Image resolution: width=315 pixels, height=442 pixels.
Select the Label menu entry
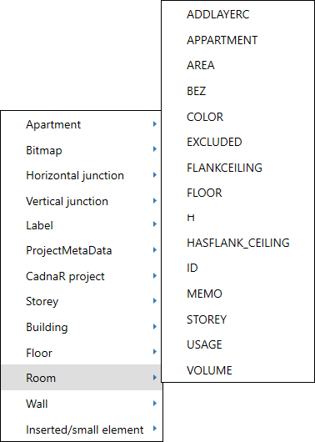(x=82, y=225)
